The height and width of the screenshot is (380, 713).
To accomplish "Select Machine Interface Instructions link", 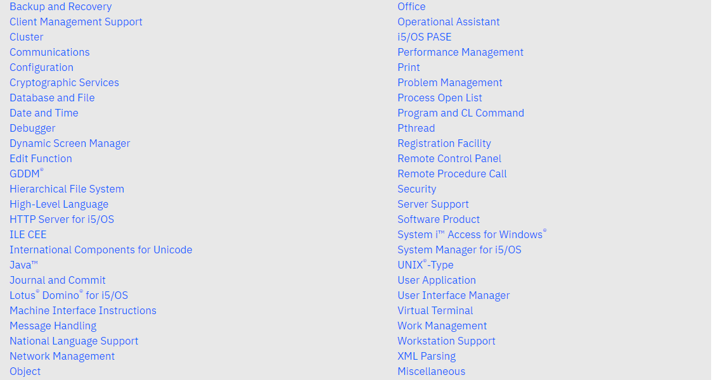I will click(83, 311).
